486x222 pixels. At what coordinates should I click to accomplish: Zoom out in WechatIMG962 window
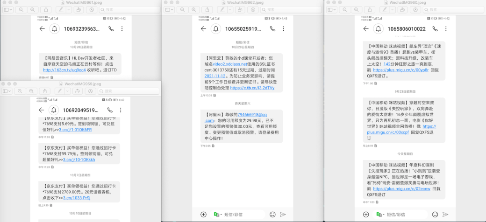183,10
